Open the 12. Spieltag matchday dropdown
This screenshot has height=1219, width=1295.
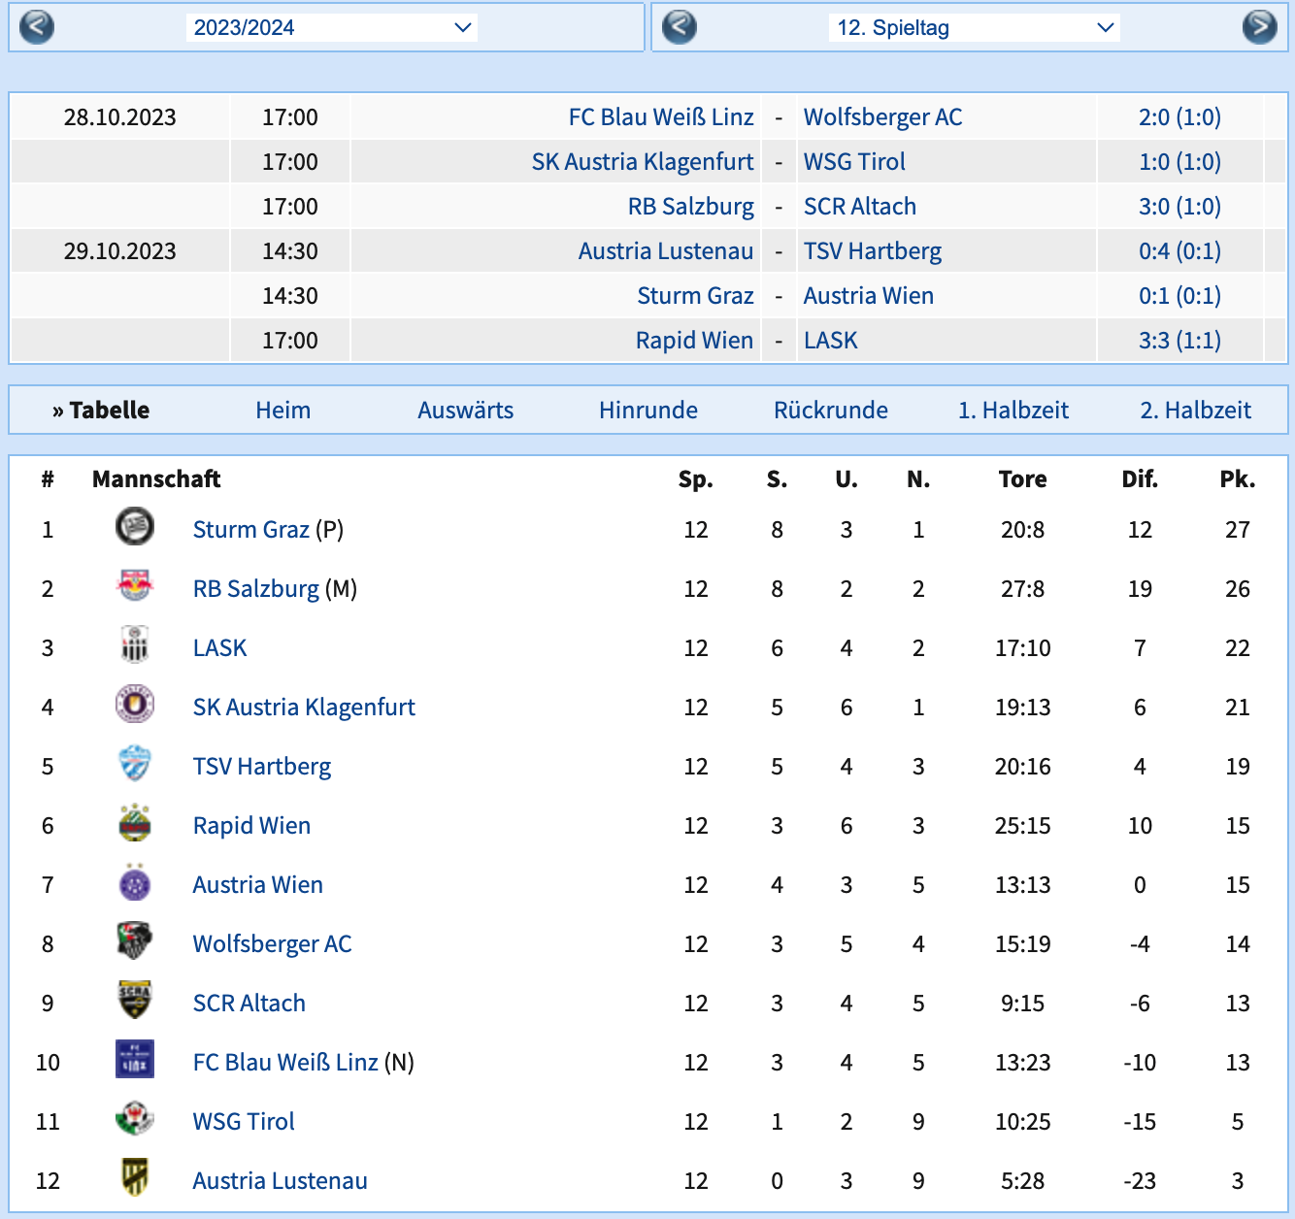point(975,27)
